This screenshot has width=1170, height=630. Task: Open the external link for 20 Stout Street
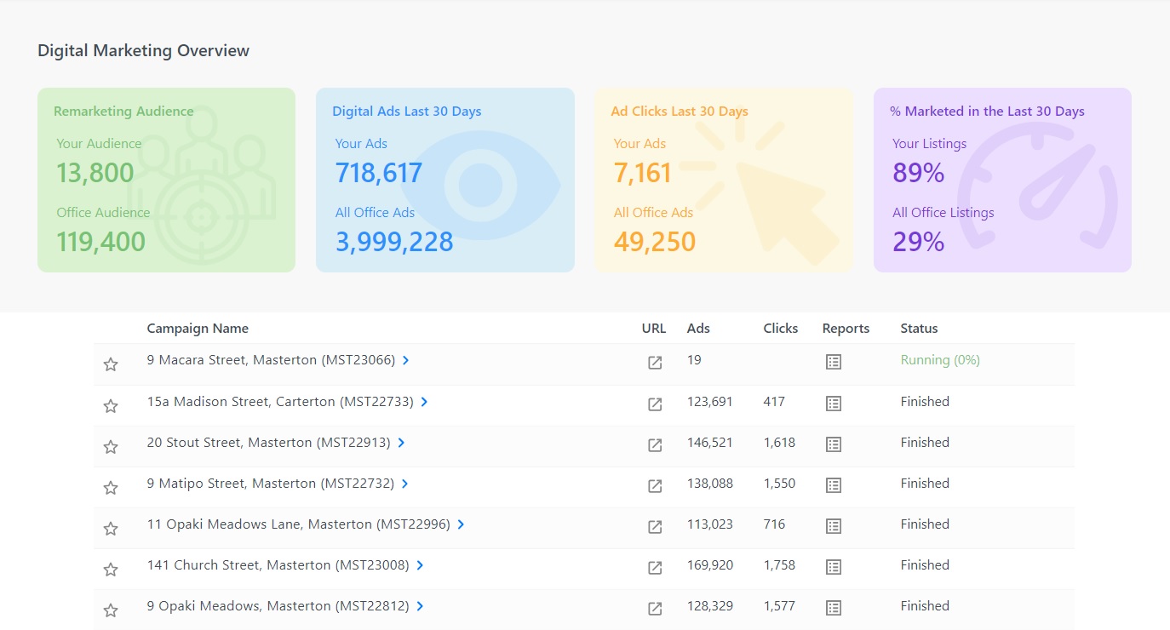653,444
